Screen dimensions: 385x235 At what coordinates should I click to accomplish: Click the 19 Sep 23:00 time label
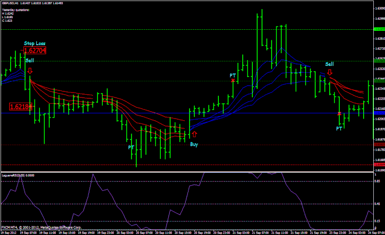point(105,232)
